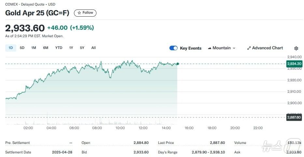Click the 2,934.20 current price label
The height and width of the screenshot is (157, 304).
[294, 64]
